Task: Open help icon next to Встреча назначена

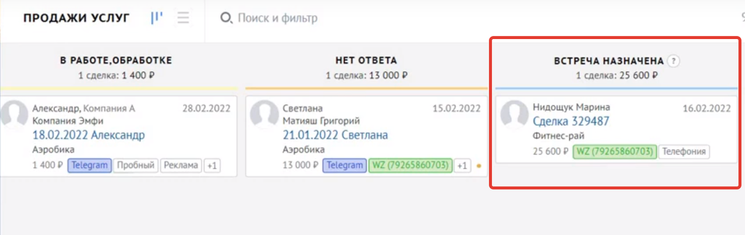Action: pos(674,61)
